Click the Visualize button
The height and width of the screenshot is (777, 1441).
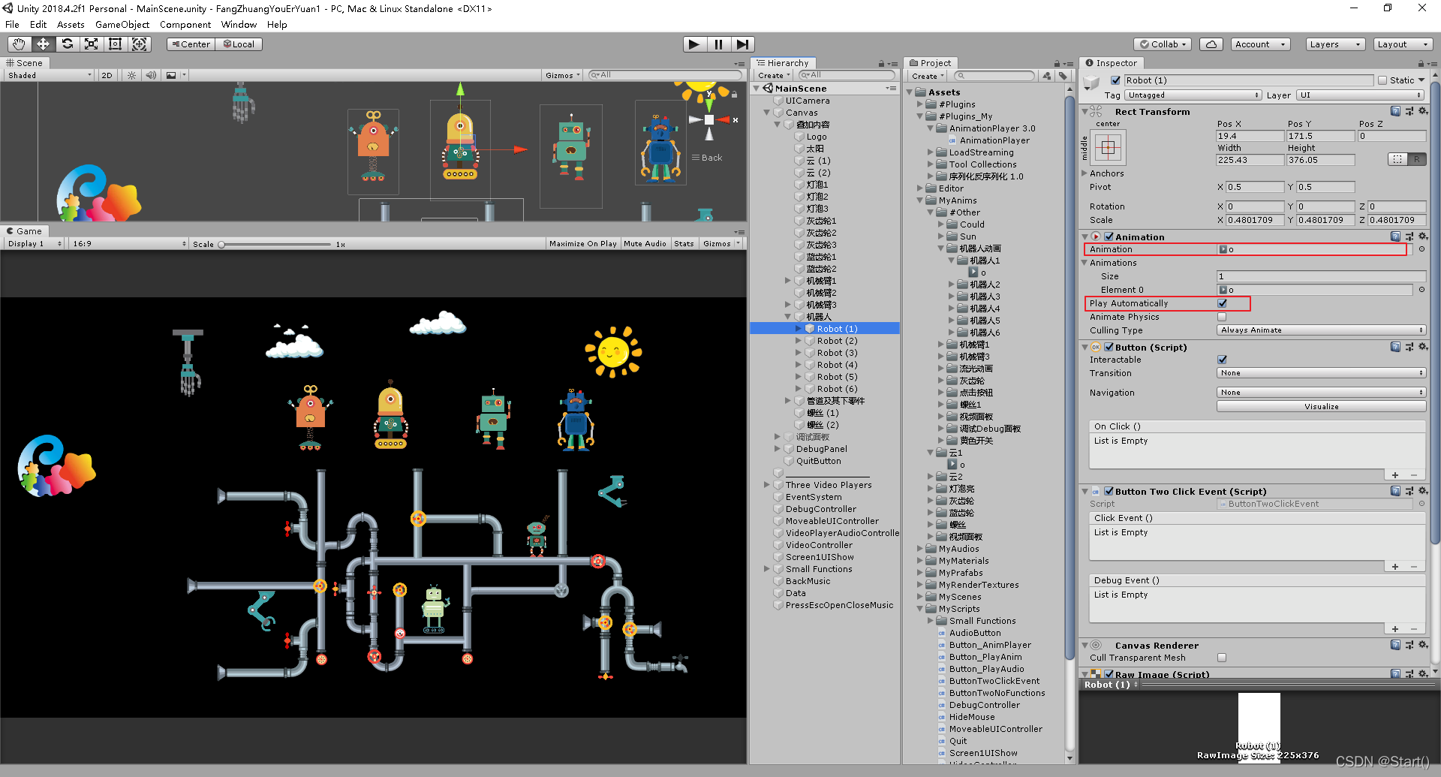[x=1321, y=406]
